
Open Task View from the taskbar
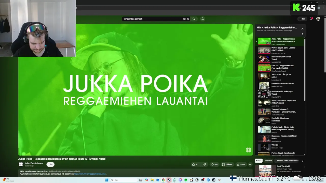coord(141,180)
